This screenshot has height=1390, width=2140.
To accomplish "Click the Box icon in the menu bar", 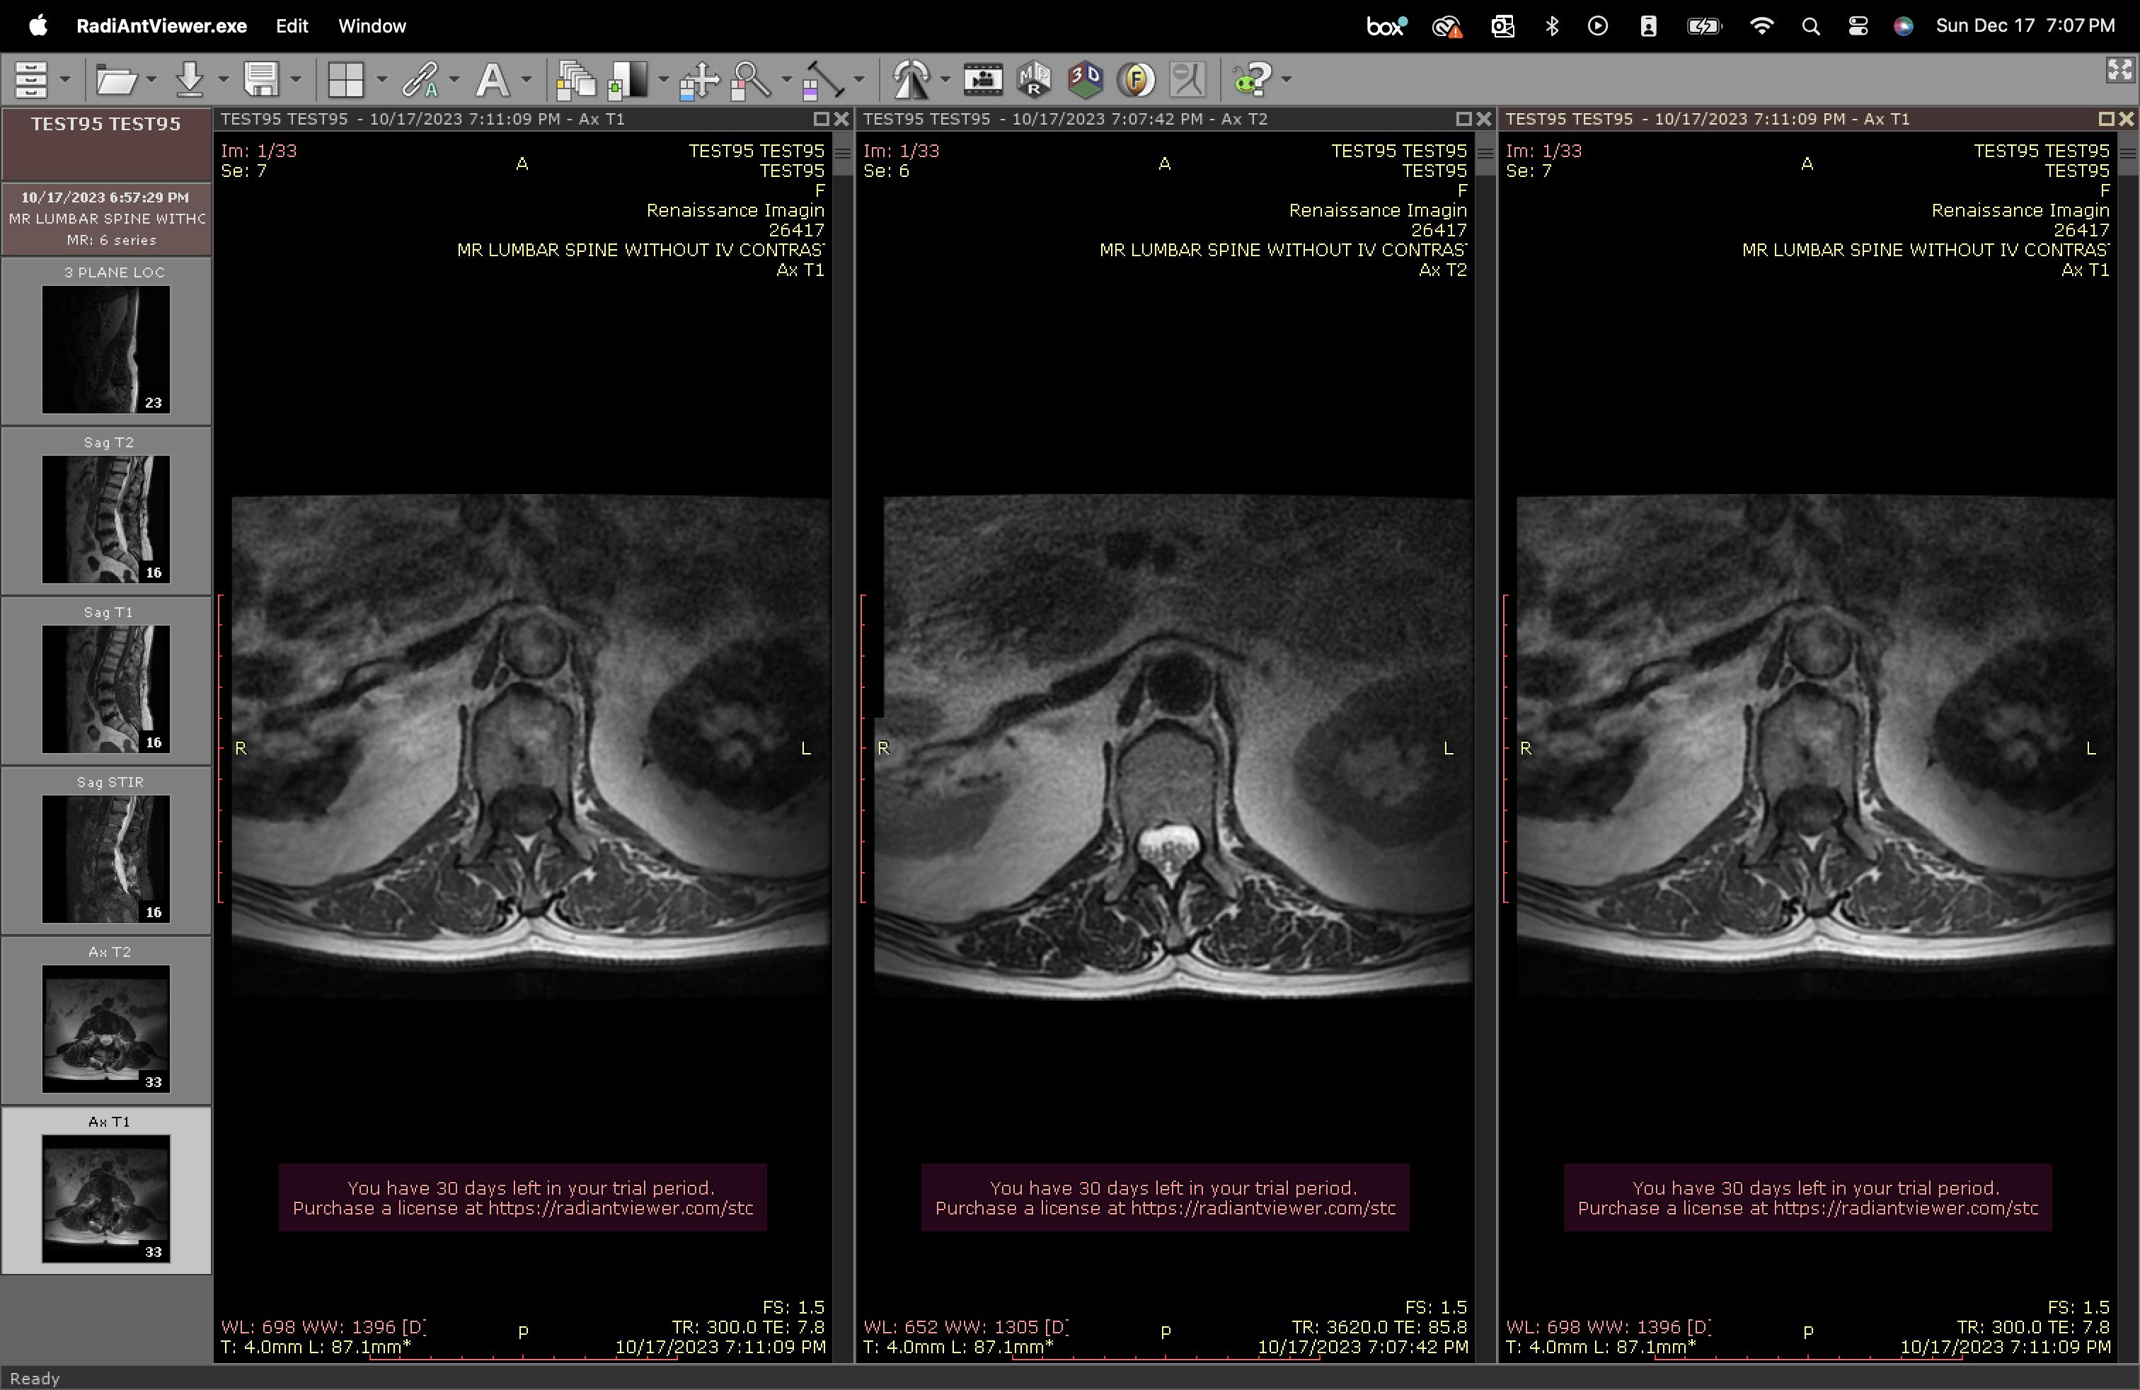I will 1386,26.
